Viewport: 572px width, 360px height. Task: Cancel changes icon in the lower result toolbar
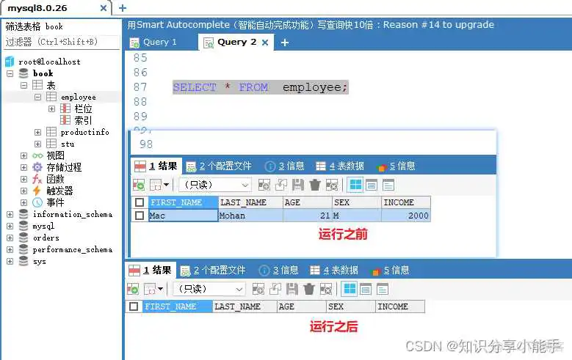[x=326, y=290]
